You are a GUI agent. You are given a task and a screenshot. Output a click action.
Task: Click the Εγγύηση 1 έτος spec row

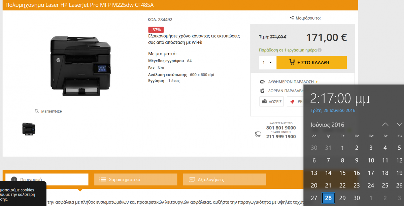tap(164, 81)
